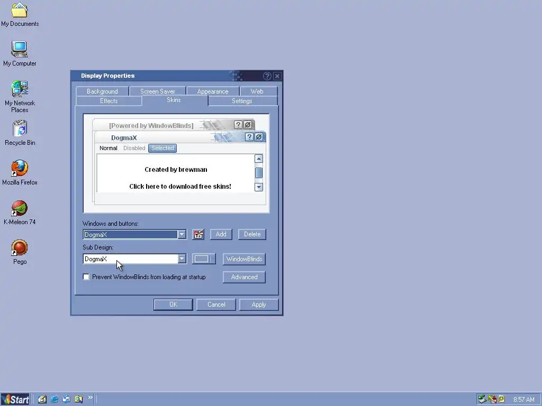Click the WindowBlinds button
Screen dimensions: 542x406
point(244,259)
